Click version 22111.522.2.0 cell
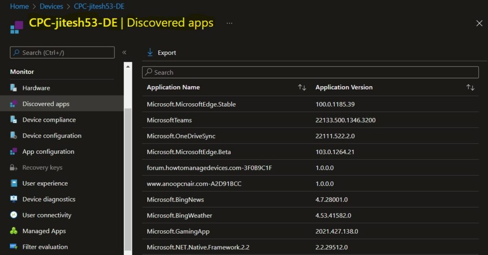Image resolution: width=488 pixels, height=255 pixels. (335, 136)
